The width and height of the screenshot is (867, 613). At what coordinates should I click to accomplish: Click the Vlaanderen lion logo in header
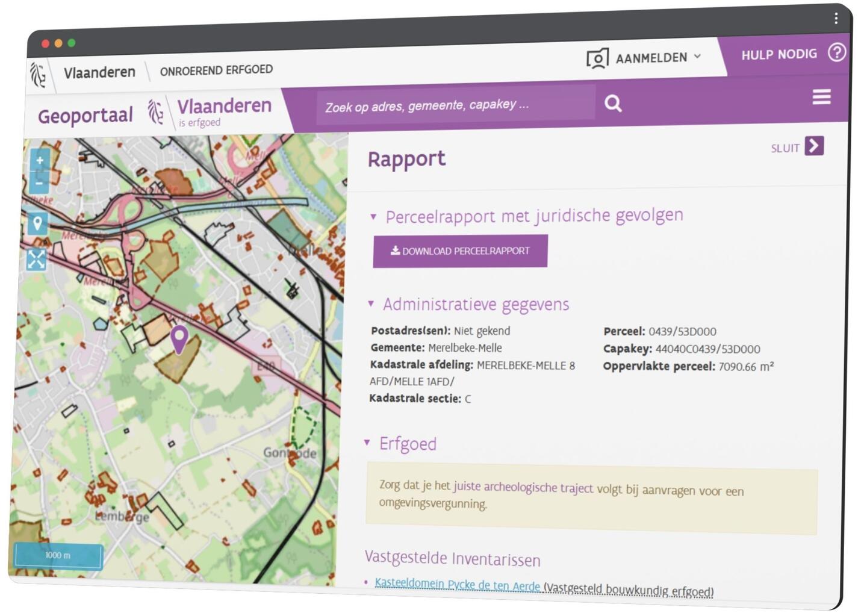39,75
